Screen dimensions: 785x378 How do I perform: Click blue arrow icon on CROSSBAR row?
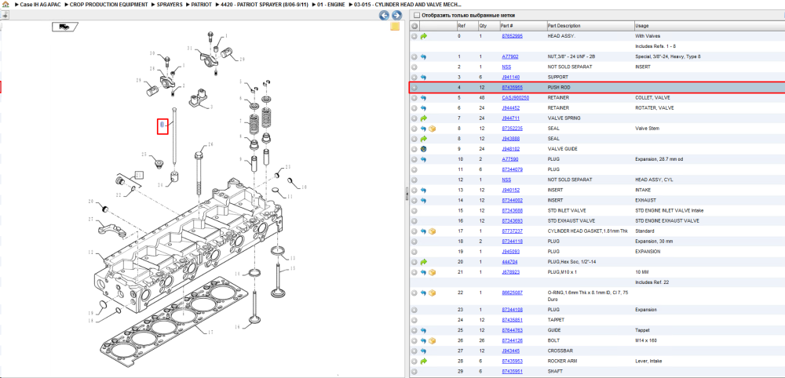point(424,351)
